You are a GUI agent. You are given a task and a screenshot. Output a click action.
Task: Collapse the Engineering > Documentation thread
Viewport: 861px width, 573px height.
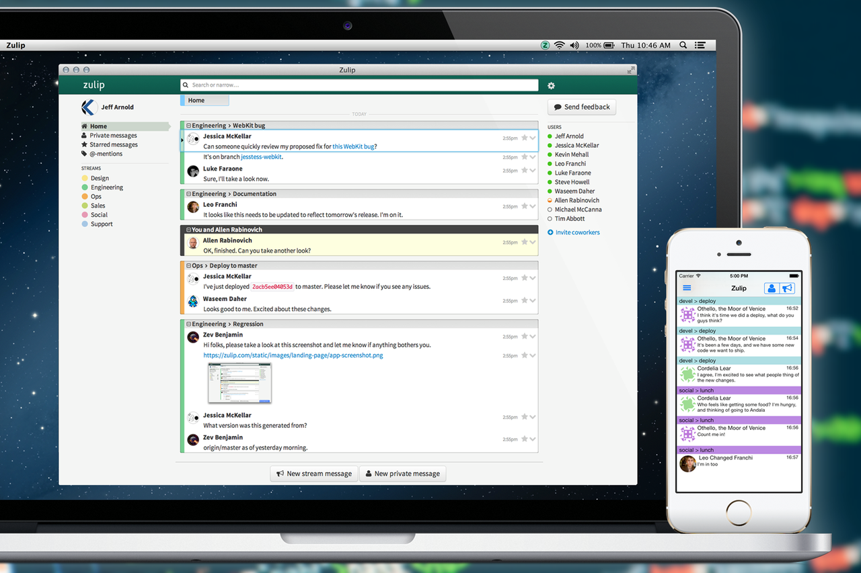tap(188, 194)
